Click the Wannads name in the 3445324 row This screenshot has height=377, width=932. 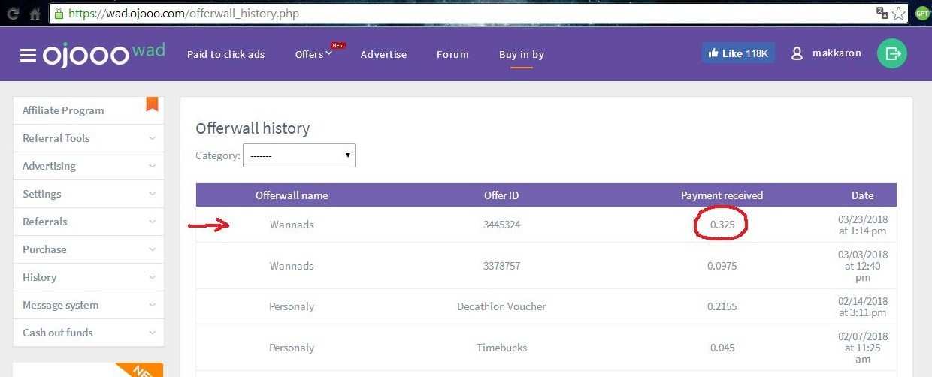pos(292,225)
